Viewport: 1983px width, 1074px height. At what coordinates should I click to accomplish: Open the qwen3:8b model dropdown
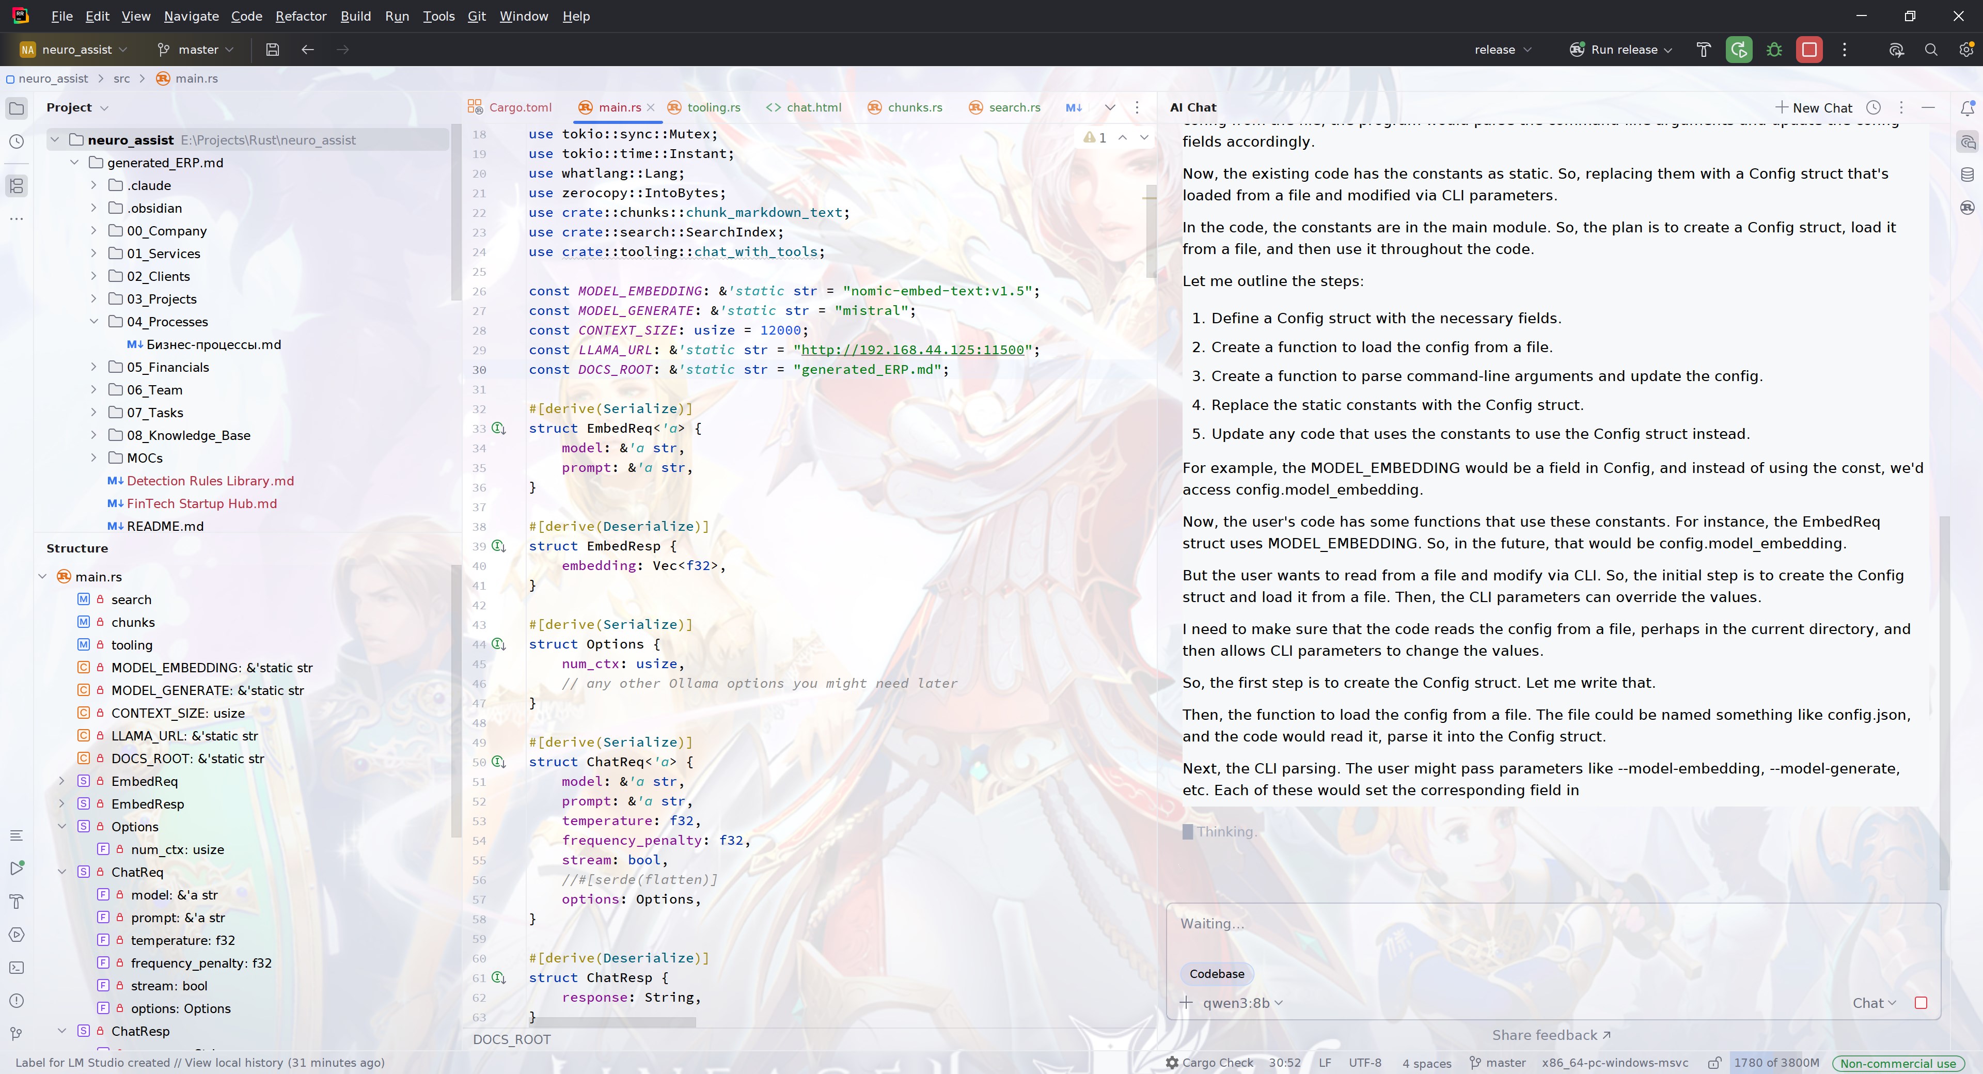(1242, 1002)
